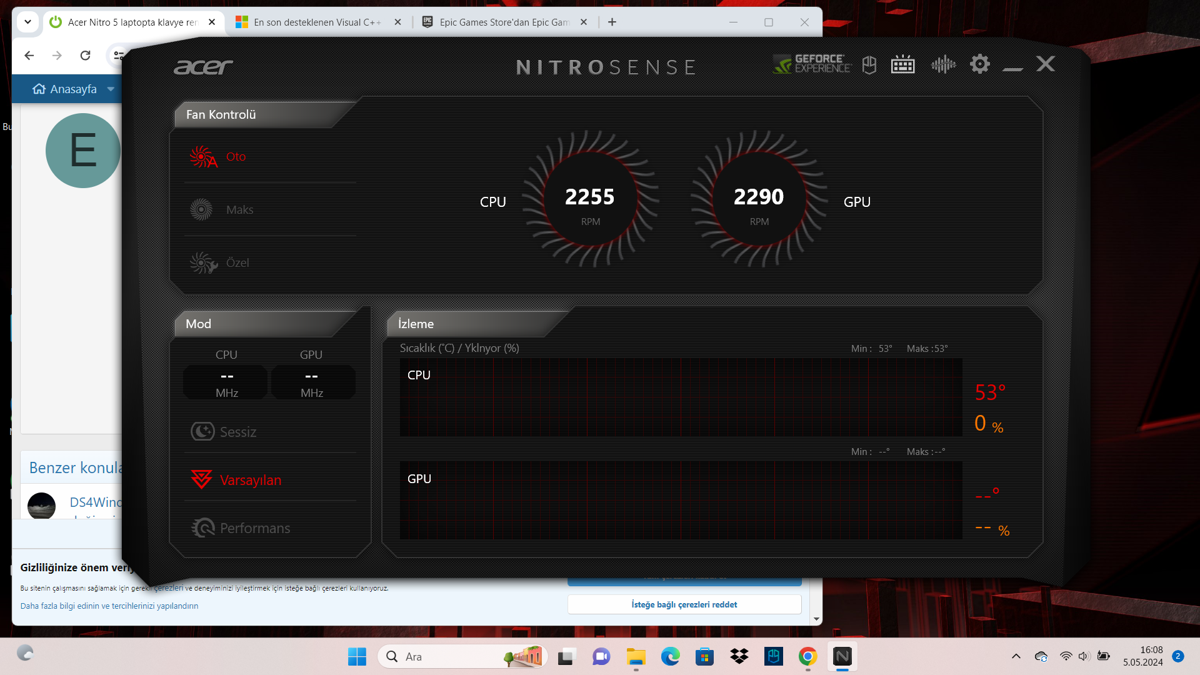Click İsteğe bağlı çerezleri reddet button
Image resolution: width=1200 pixels, height=675 pixels.
point(684,604)
